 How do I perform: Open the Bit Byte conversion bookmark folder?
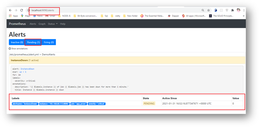[x=85, y=16]
